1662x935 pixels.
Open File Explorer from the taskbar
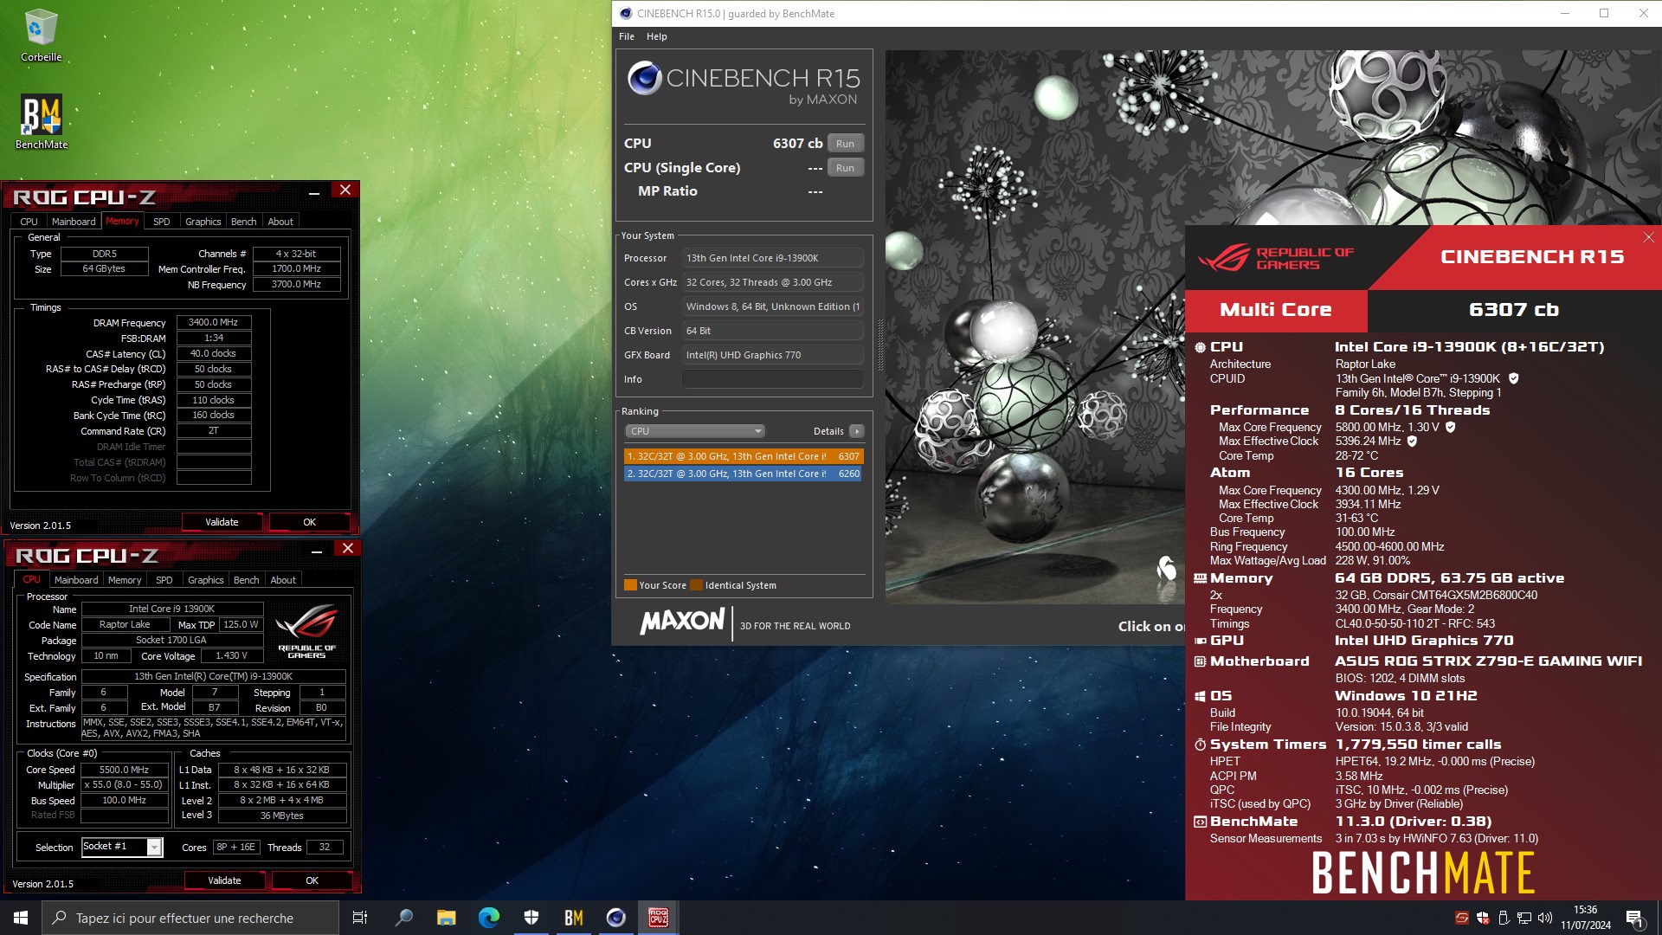pos(446,918)
